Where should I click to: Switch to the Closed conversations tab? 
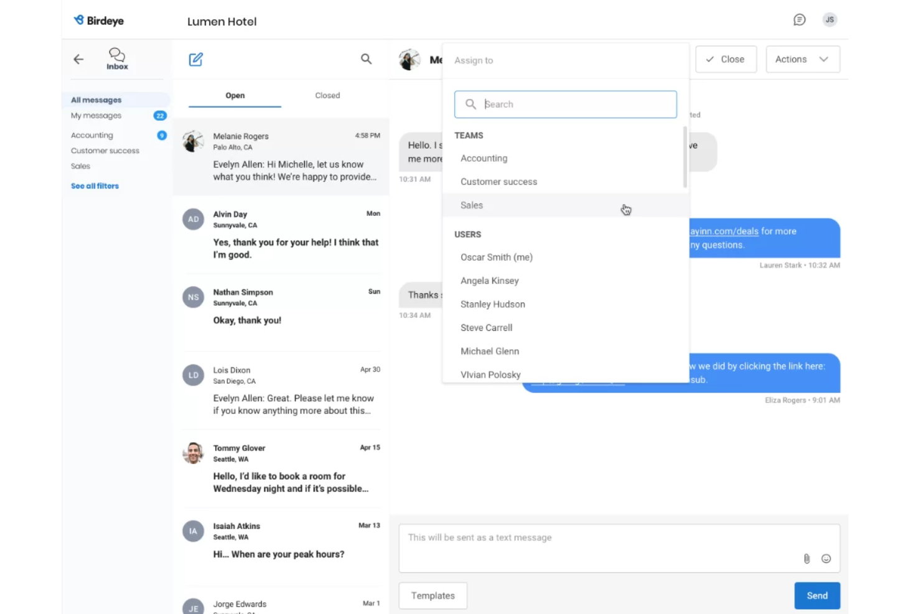[327, 95]
